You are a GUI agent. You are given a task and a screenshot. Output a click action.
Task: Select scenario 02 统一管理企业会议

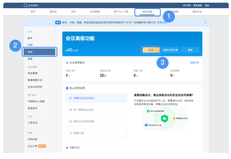tap(96, 110)
